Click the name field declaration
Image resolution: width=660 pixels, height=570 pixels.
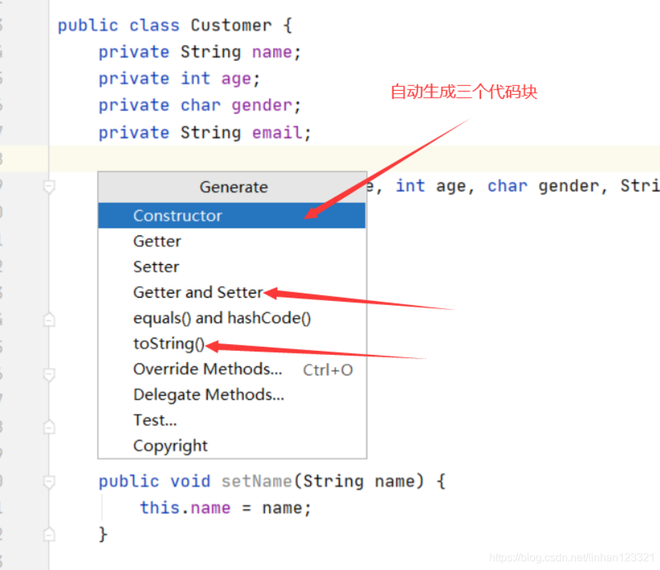click(271, 52)
